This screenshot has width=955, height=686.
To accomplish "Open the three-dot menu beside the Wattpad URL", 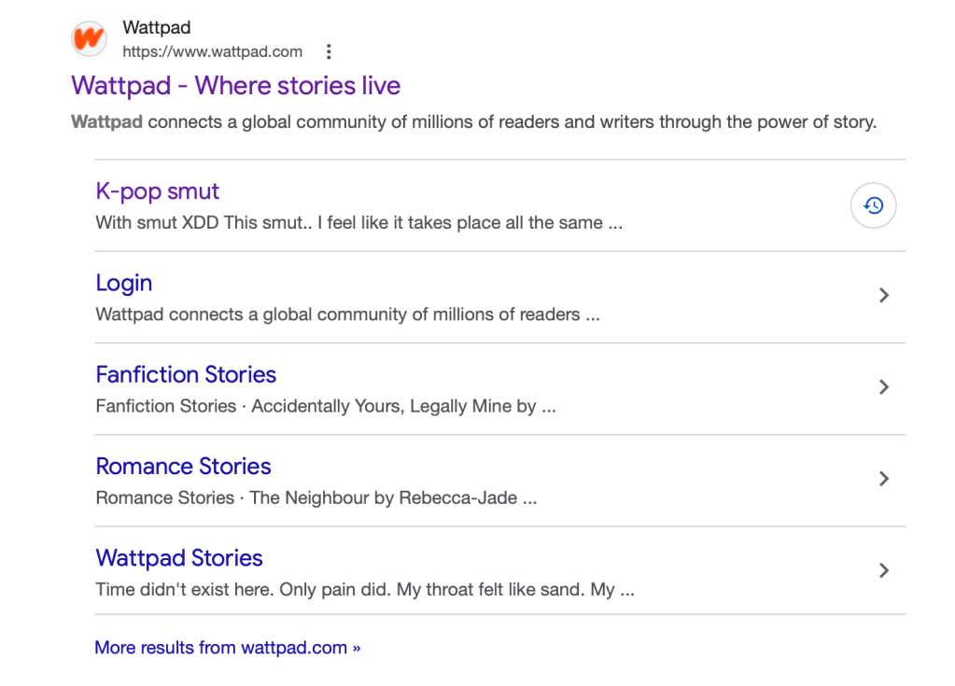I will coord(328,52).
